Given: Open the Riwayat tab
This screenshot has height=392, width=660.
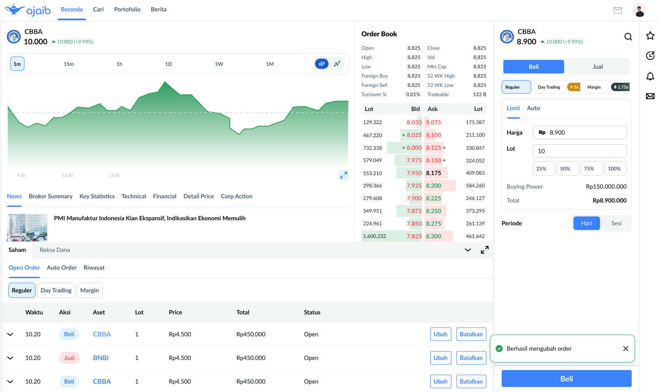Looking at the screenshot, I should (94, 268).
